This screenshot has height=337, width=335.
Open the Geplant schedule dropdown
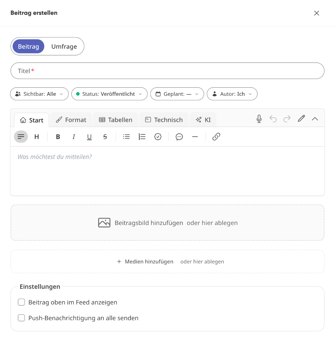177,94
